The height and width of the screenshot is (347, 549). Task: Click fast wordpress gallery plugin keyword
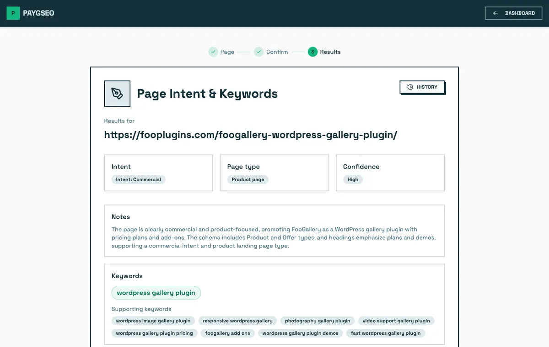(x=386, y=333)
